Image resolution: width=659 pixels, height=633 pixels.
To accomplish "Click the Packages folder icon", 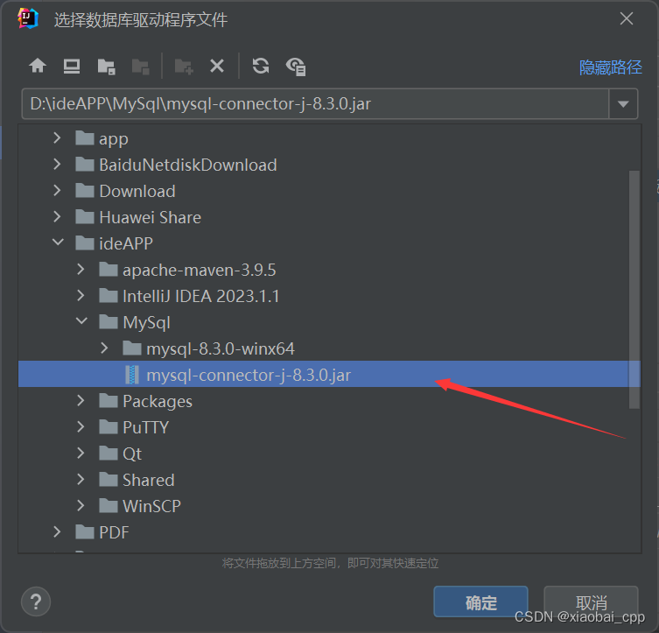I will tap(108, 401).
